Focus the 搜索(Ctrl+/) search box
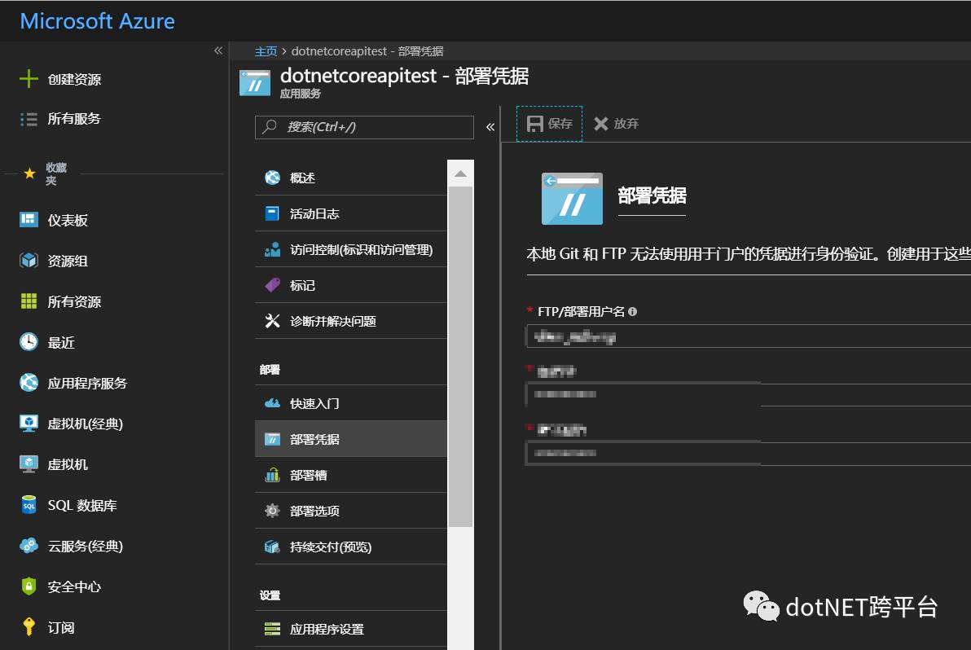Viewport: 971px width, 650px height. pos(364,127)
